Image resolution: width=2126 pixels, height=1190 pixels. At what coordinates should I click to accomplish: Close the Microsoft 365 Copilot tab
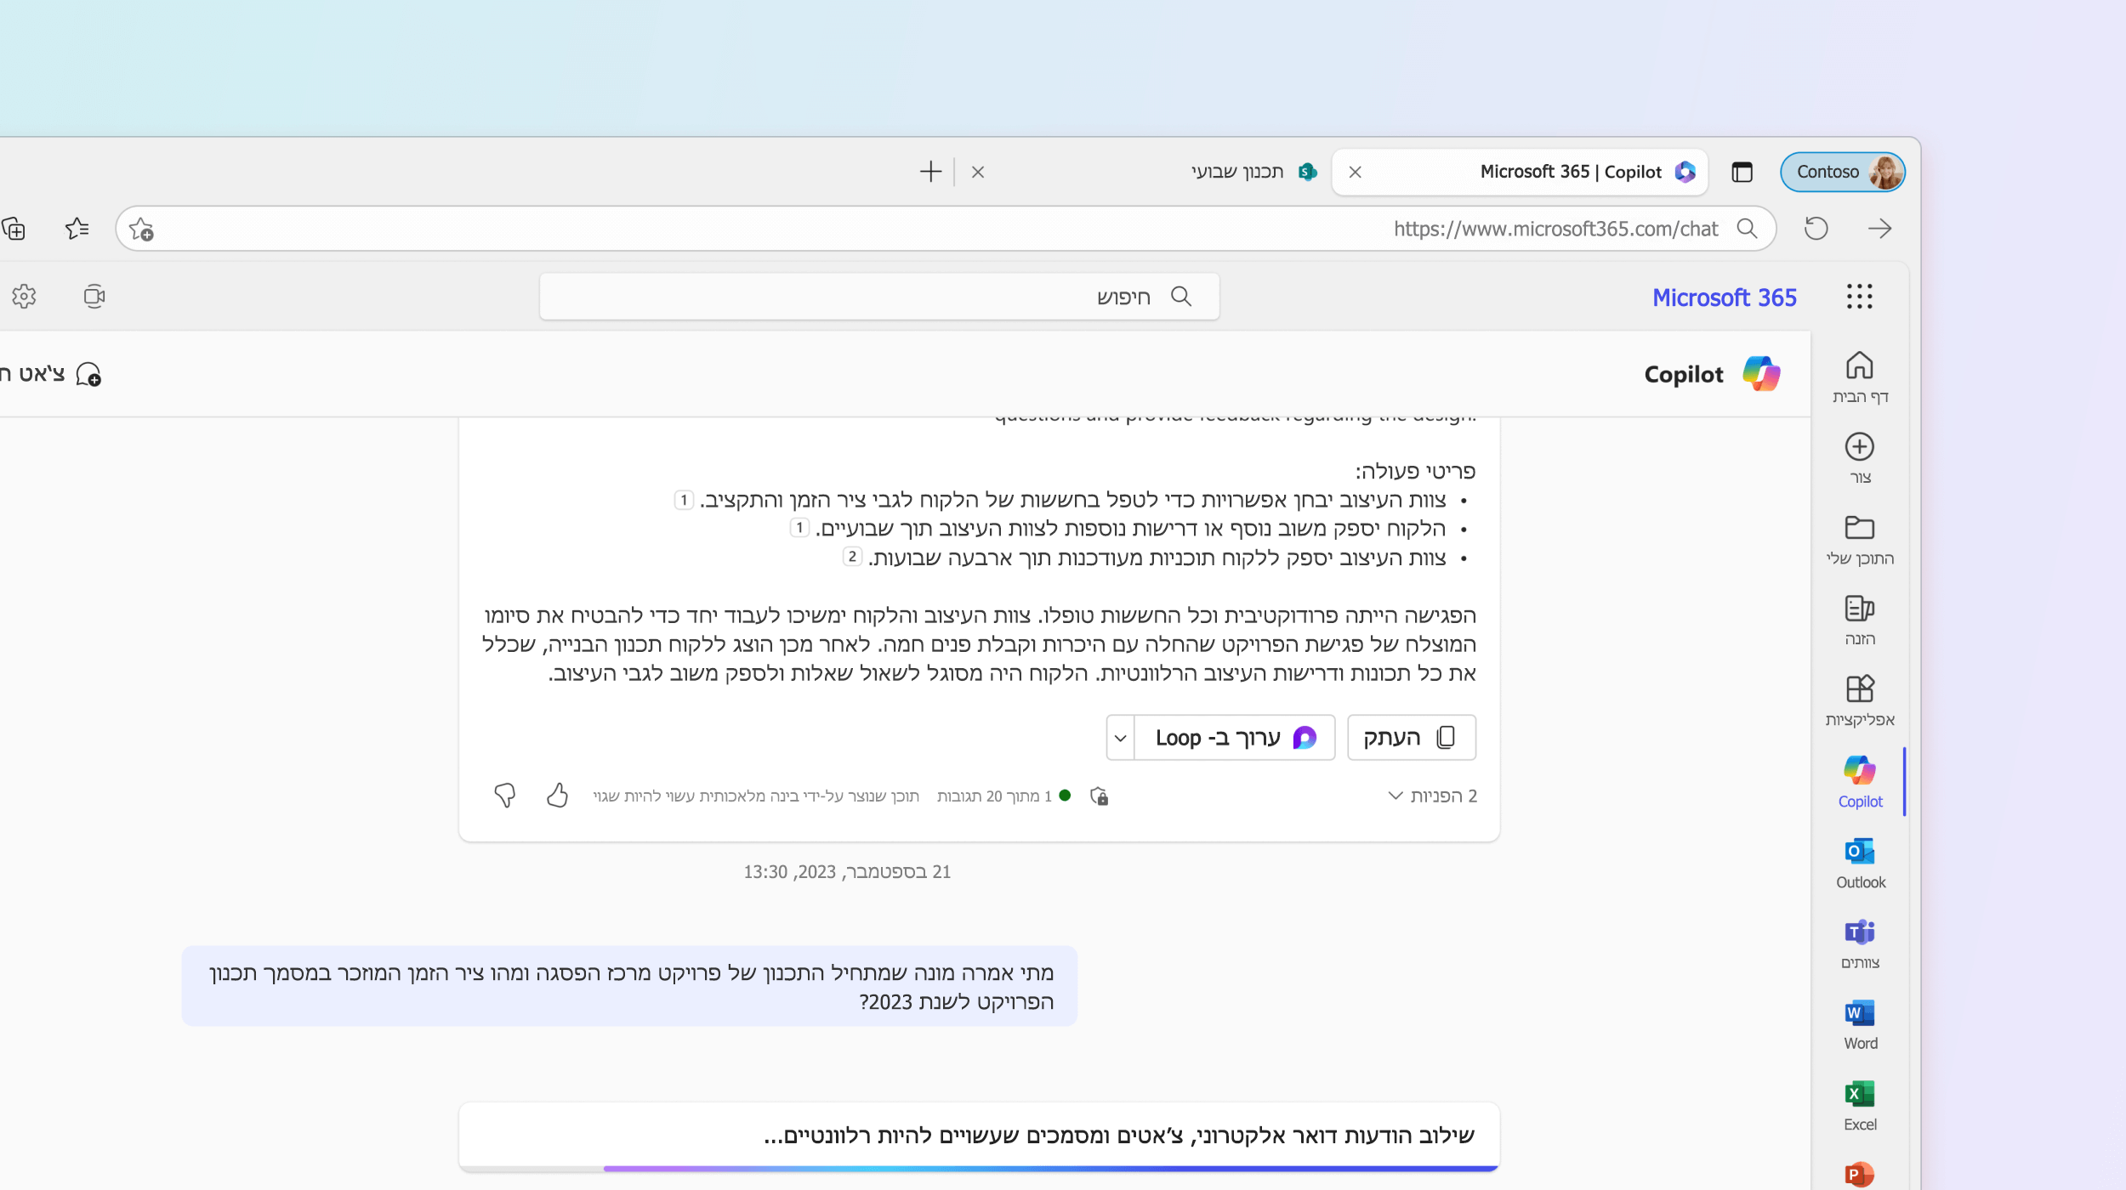pos(1356,173)
